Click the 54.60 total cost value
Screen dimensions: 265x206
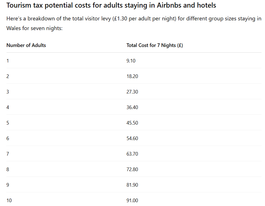[x=132, y=138]
